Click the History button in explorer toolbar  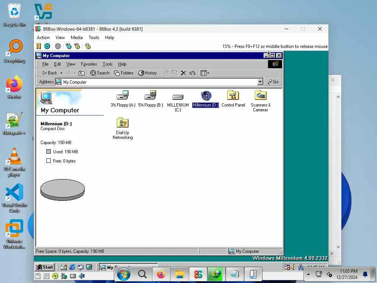pos(147,73)
